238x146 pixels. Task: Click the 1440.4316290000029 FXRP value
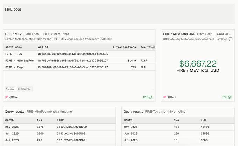(x=72, y=127)
